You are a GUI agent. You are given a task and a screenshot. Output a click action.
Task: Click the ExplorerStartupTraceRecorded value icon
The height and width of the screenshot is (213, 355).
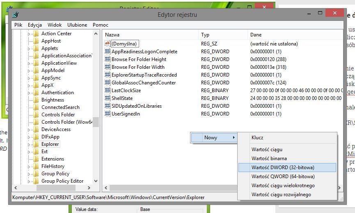click(107, 75)
